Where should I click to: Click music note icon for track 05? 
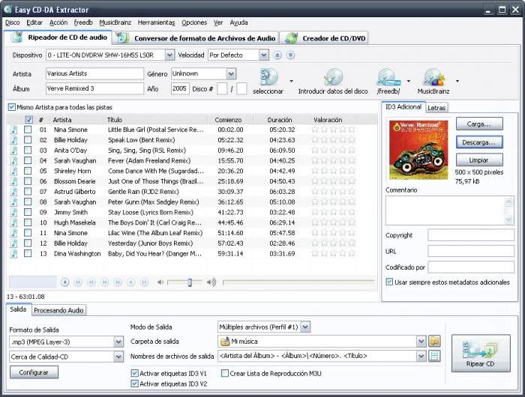13,171
